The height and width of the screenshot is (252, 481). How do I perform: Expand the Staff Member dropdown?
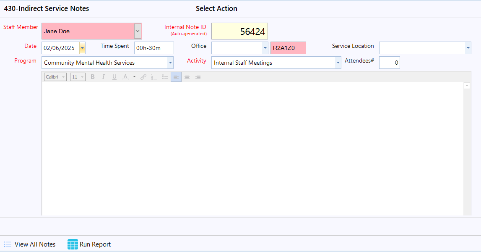click(138, 31)
